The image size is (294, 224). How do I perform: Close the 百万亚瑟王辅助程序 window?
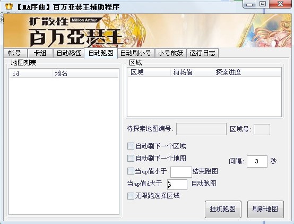281,4
